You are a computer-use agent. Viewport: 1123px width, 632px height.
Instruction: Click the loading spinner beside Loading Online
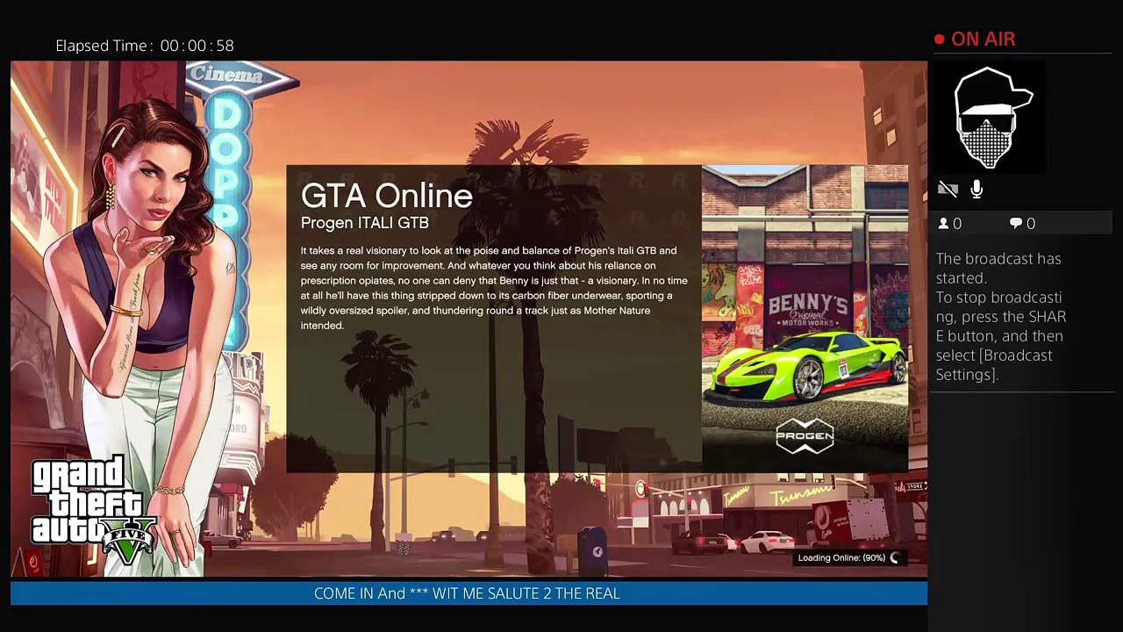pyautogui.click(x=895, y=558)
